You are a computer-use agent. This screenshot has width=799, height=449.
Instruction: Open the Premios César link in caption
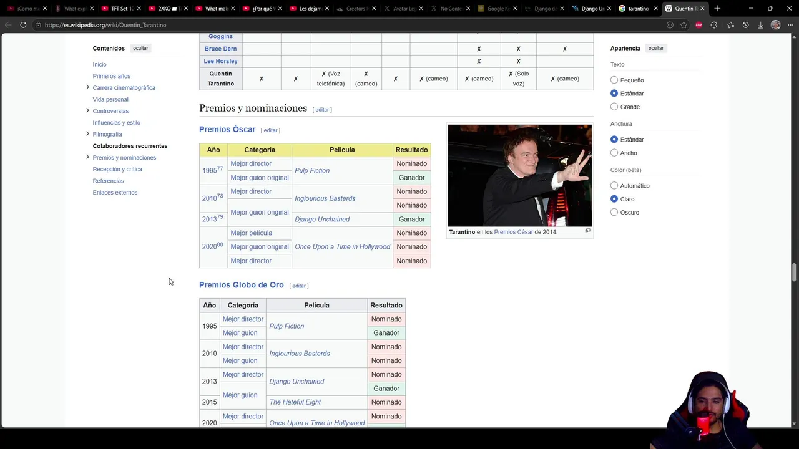(x=514, y=232)
